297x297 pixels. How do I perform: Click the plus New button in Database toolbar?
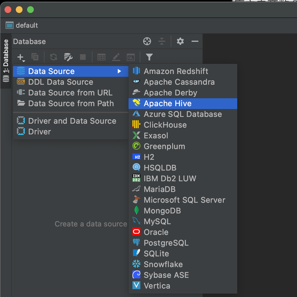pos(21,57)
